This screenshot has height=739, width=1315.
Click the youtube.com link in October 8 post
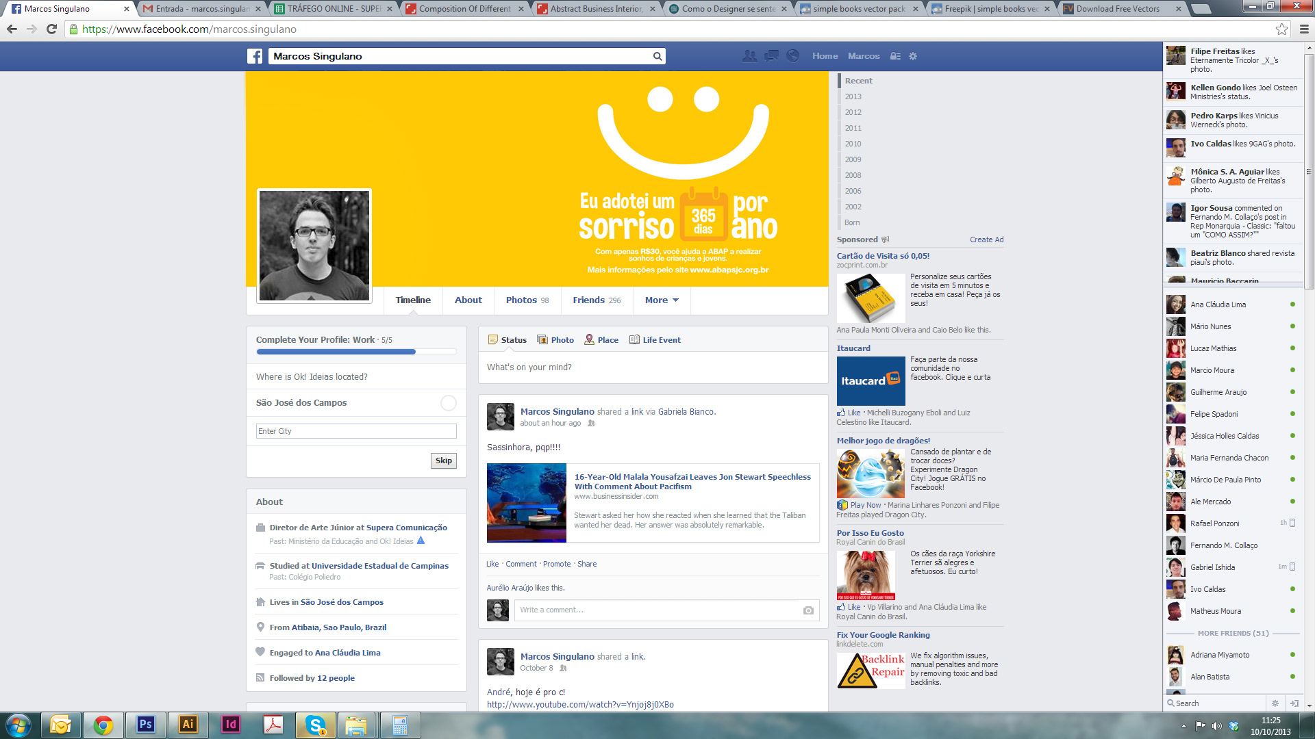point(580,704)
